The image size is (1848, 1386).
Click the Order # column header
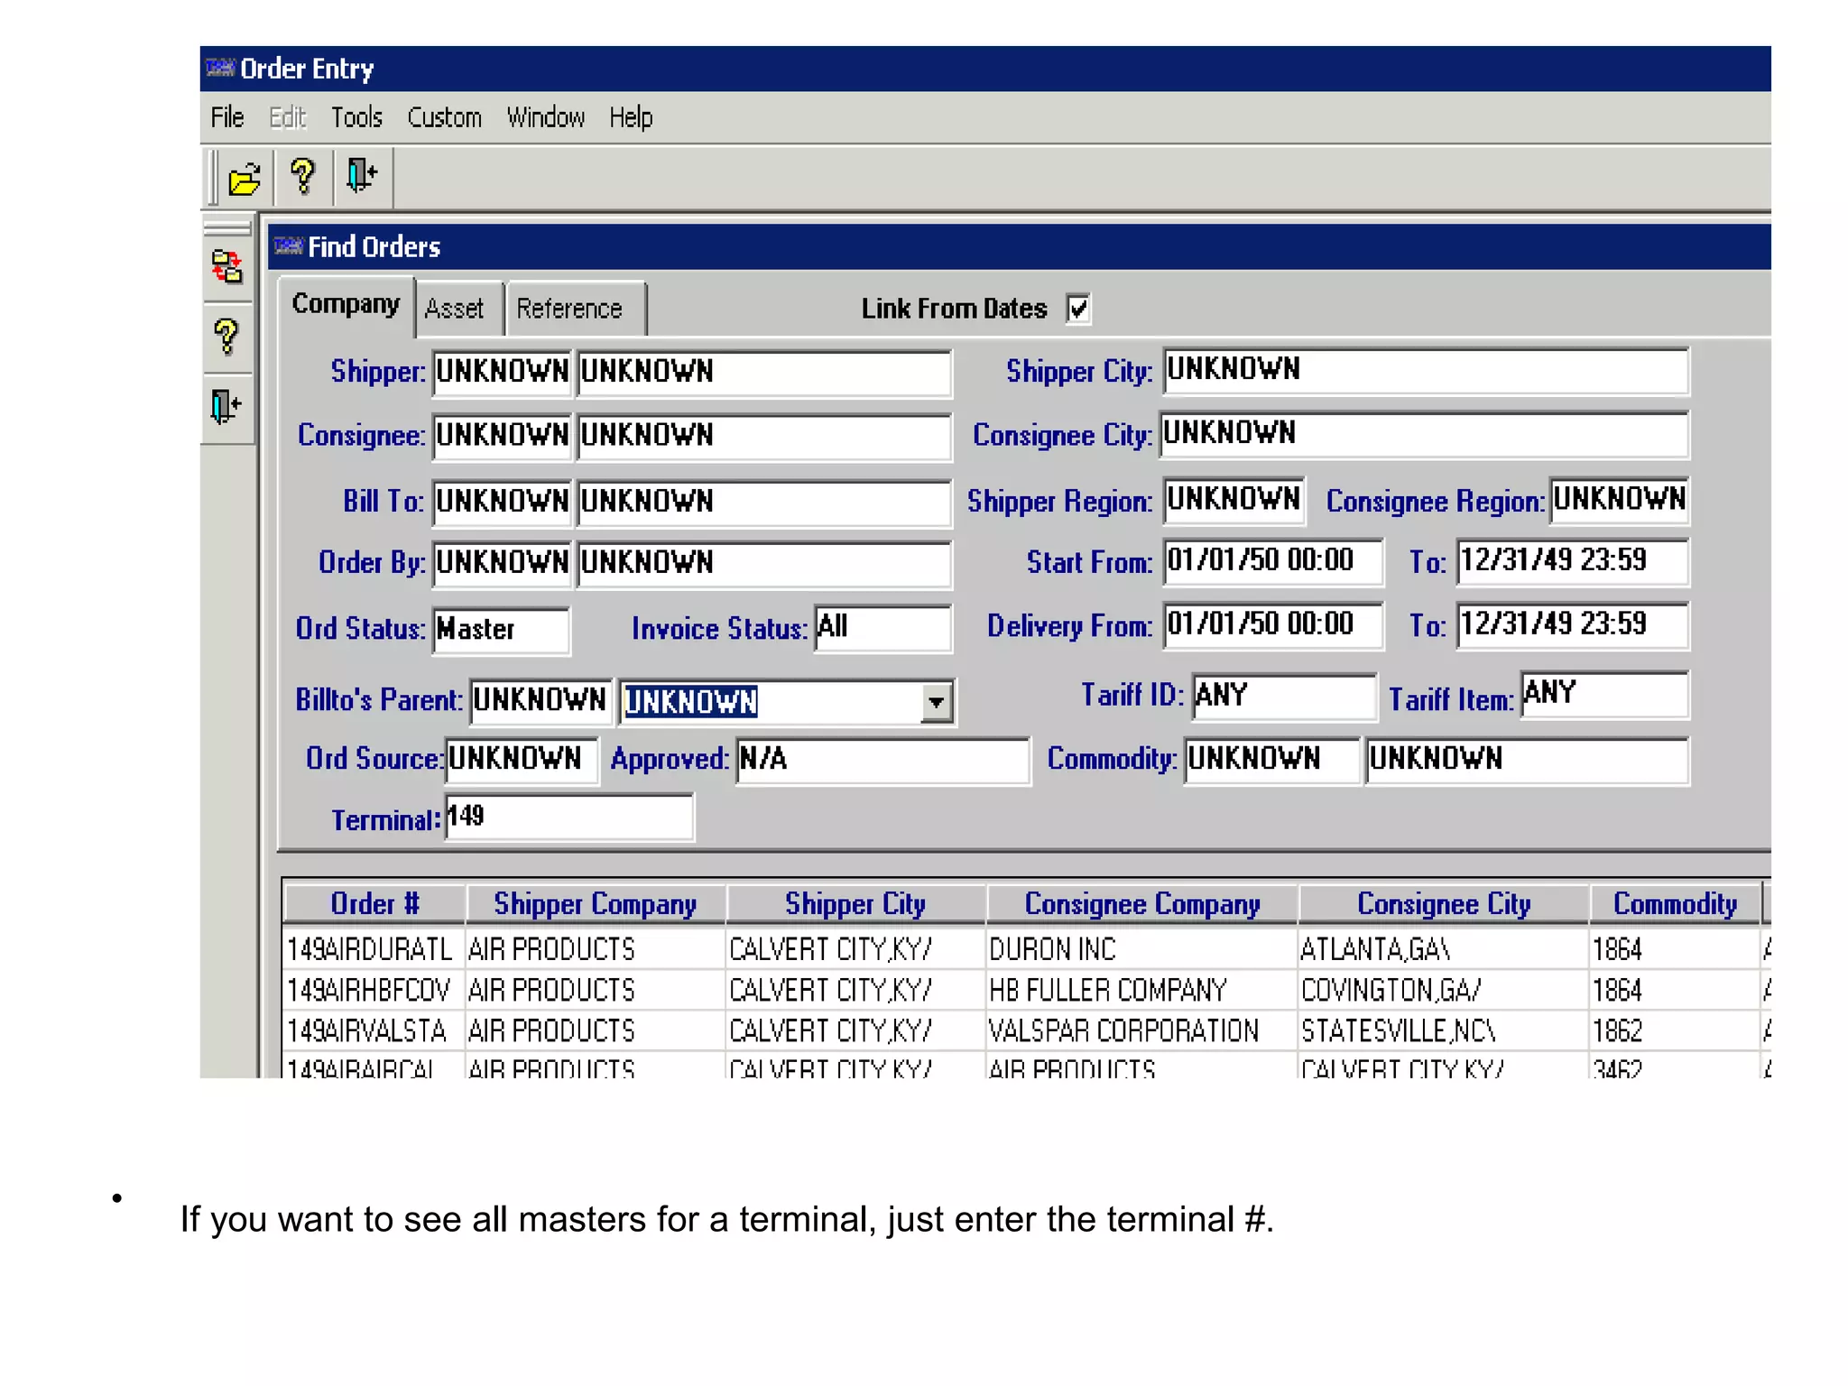point(374,903)
